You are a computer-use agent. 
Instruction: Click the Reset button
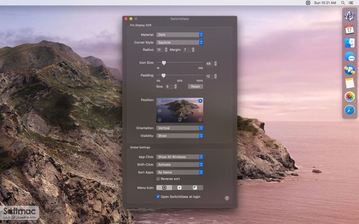click(195, 86)
